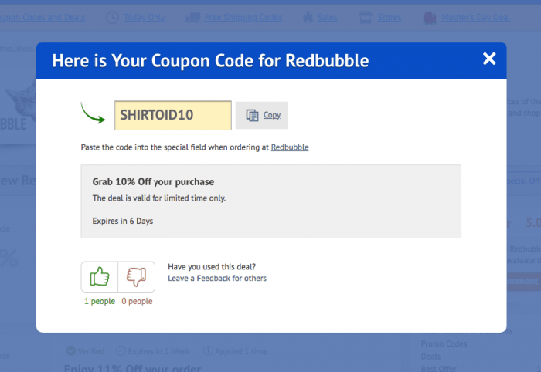Give a thumbs up to this deal
541x372 pixels.
(x=100, y=276)
